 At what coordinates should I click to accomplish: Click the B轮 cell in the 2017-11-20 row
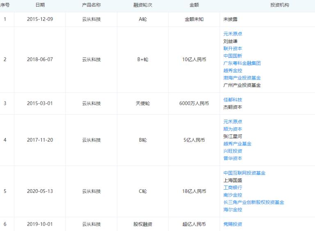pos(143,140)
